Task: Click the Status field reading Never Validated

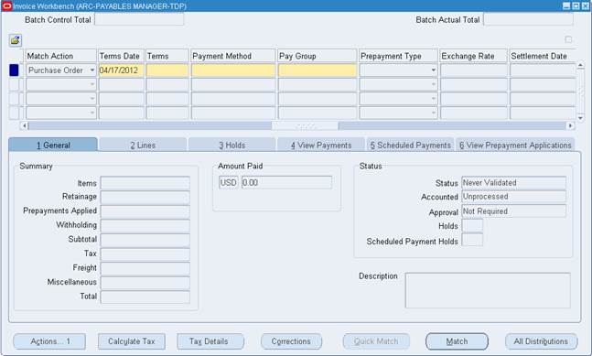Action: point(513,183)
